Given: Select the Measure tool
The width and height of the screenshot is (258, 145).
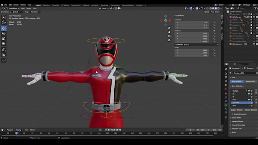Looking at the screenshot, I should pyautogui.click(x=4, y=55).
